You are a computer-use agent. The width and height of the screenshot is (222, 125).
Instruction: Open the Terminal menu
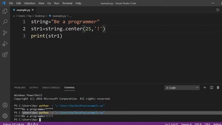click(x=67, y=3)
